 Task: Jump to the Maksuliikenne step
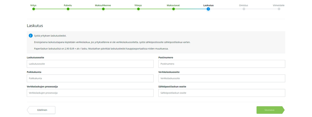click(x=103, y=9)
